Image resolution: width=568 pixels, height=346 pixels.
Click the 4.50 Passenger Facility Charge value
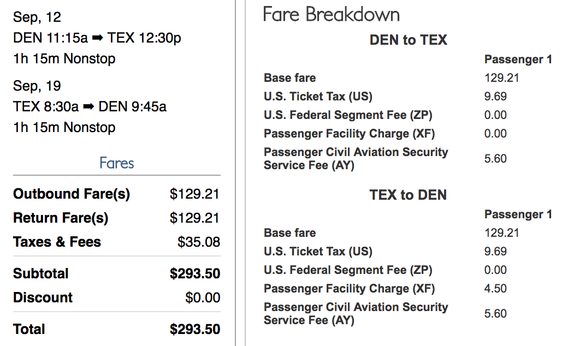pos(495,289)
